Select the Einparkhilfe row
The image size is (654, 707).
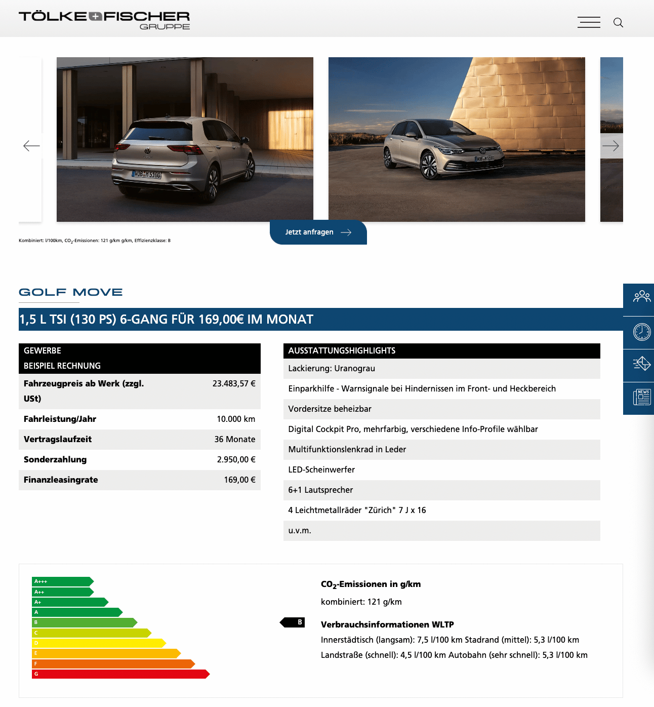click(x=442, y=389)
